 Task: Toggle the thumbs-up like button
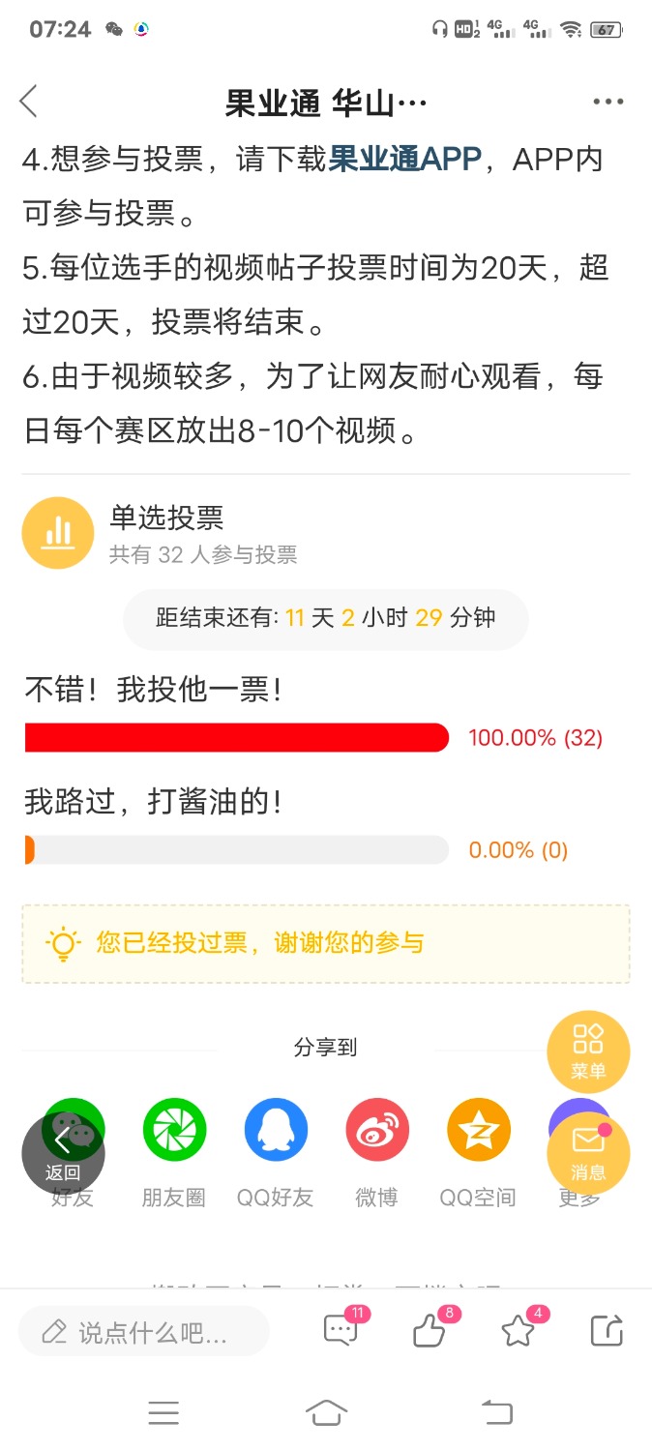pyautogui.click(x=430, y=1331)
